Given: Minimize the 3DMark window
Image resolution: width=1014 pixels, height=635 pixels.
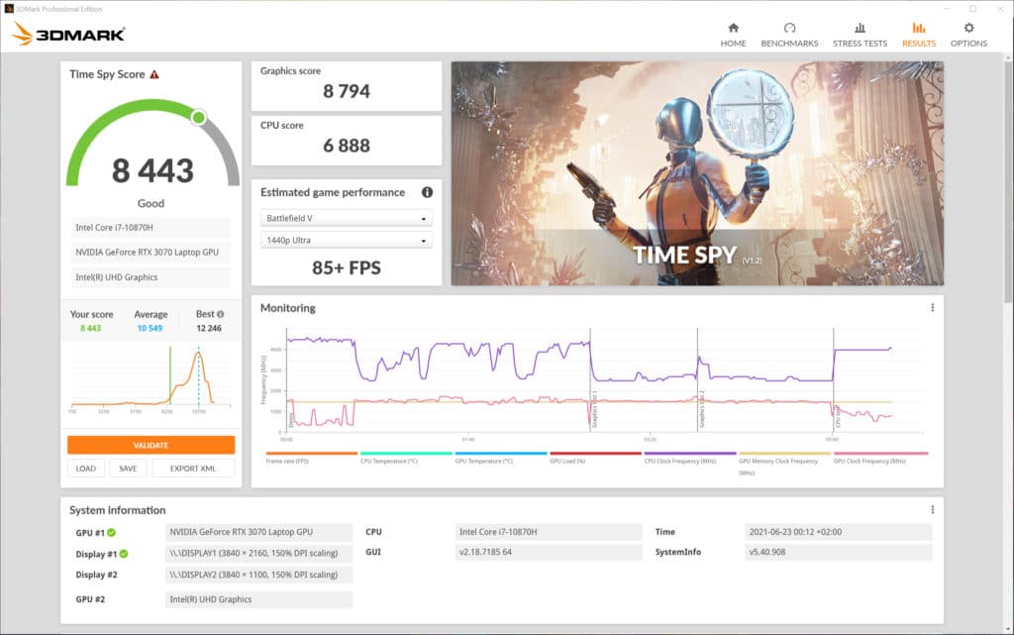Looking at the screenshot, I should coord(946,8).
